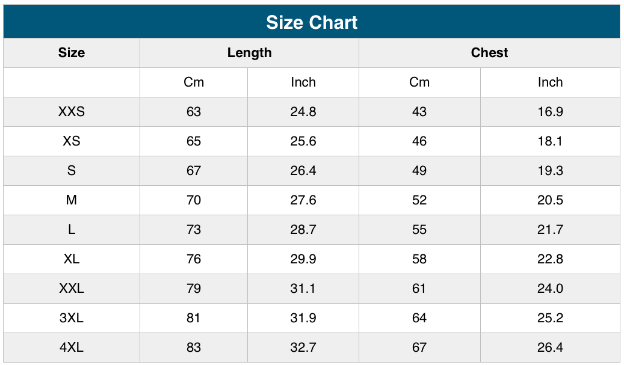The height and width of the screenshot is (365, 624).
Task: Click the Cm subheader under Length
Action: [x=194, y=82]
